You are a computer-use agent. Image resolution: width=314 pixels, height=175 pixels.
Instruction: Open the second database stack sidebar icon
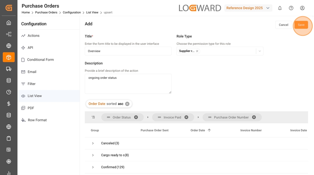coord(9,115)
